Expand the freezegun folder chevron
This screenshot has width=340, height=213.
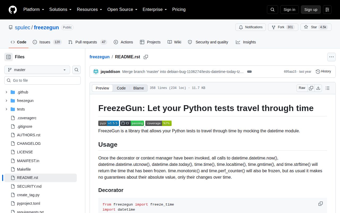click(x=6, y=101)
